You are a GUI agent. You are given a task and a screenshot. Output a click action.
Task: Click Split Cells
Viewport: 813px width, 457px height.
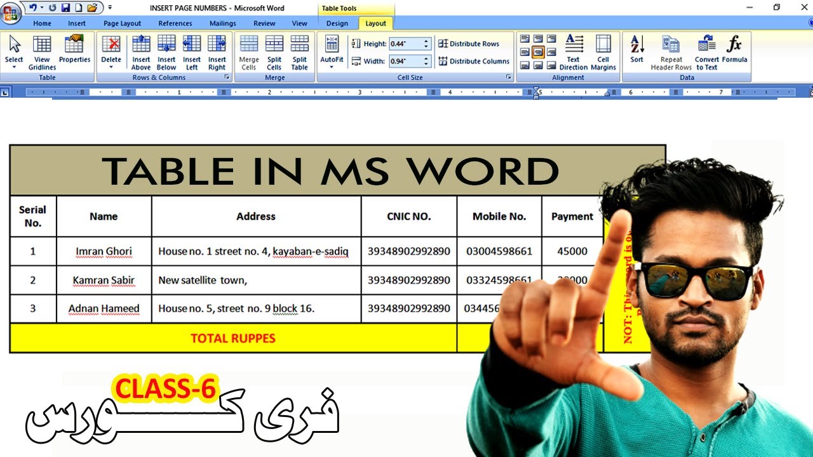(x=274, y=53)
